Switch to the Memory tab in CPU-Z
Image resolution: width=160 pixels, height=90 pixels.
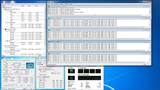(x=16, y=60)
